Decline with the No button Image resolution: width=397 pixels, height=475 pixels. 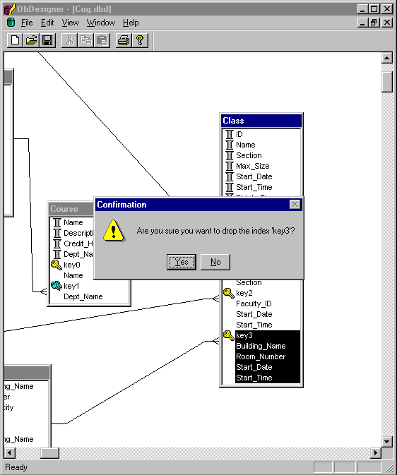click(215, 262)
